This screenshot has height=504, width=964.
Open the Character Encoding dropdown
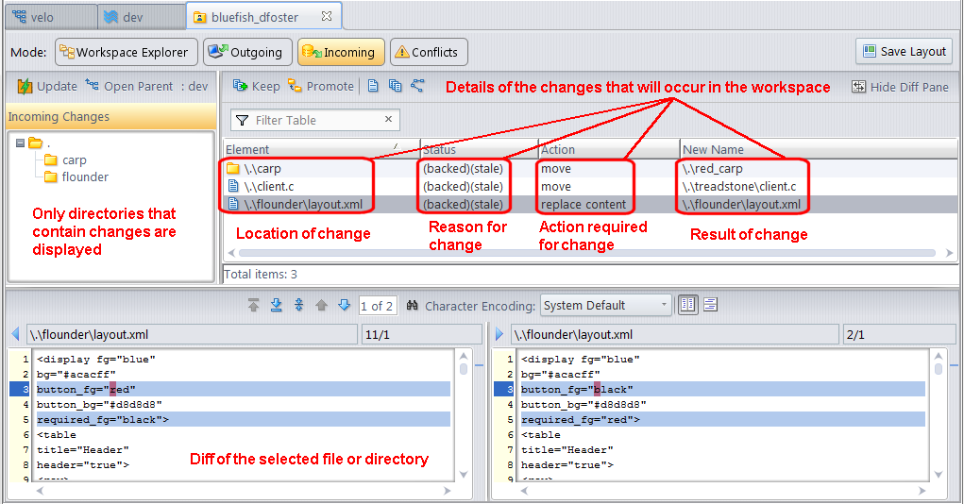(605, 305)
